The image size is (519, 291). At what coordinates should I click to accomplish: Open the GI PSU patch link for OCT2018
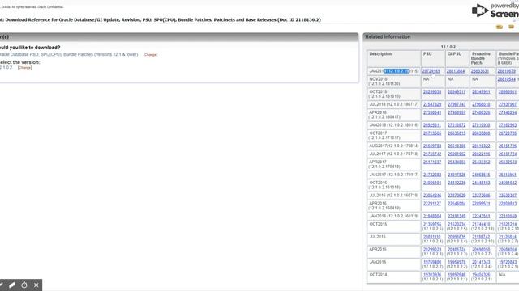(457, 92)
